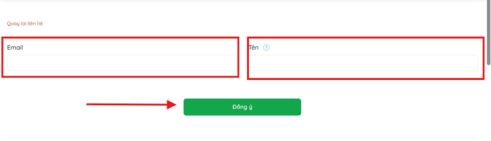491x141 pixels.
Task: Go back to contacts via the red link
Action: tap(25, 24)
